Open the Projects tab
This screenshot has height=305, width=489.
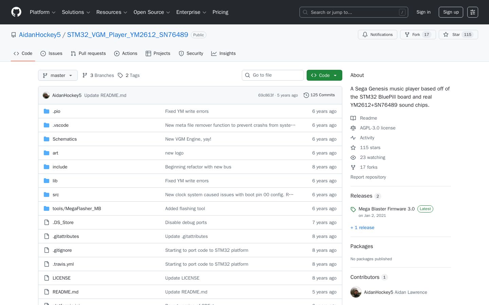point(158,54)
